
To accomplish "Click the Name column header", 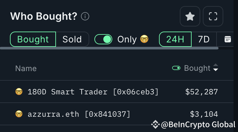I will (x=26, y=68).
